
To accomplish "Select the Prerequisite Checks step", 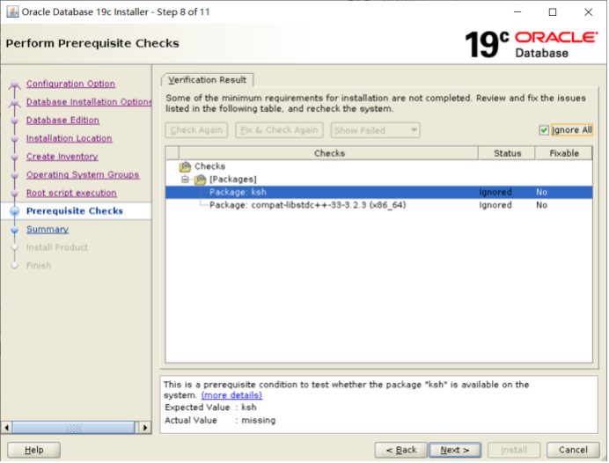I will point(75,211).
